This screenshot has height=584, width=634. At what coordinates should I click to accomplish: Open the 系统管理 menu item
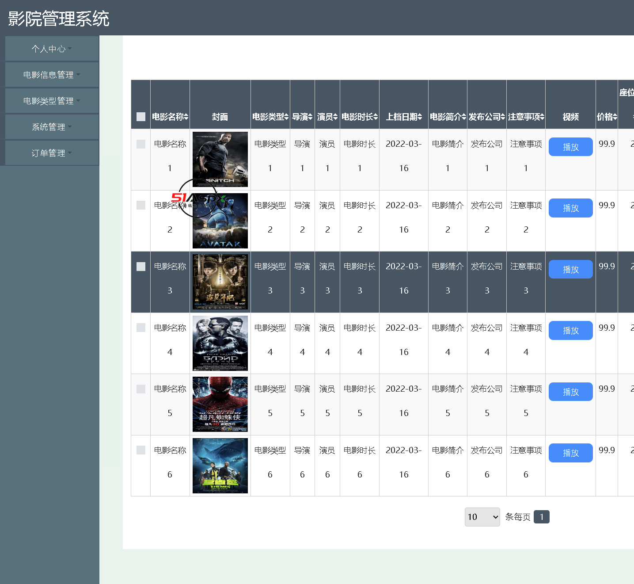[x=52, y=127]
